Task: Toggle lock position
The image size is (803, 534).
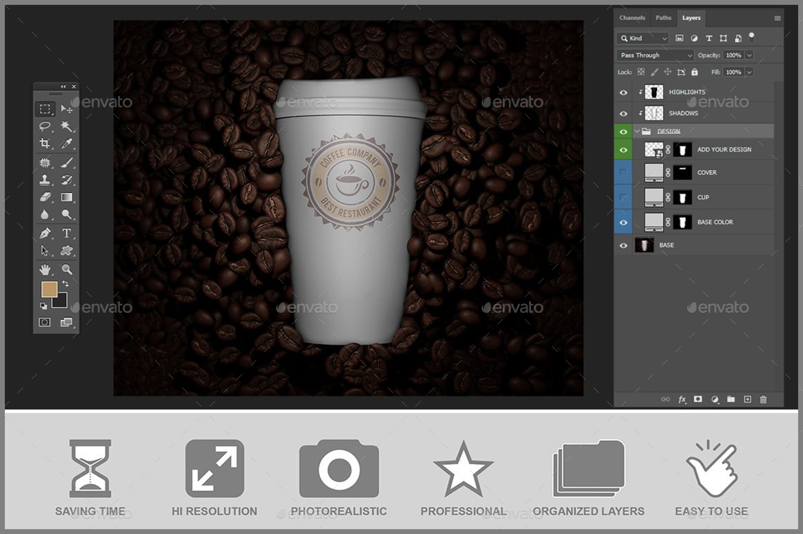Action: [x=668, y=72]
